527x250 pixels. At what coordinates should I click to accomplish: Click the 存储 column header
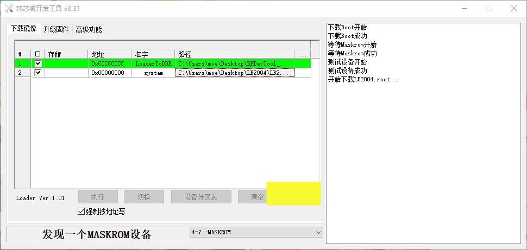click(66, 54)
